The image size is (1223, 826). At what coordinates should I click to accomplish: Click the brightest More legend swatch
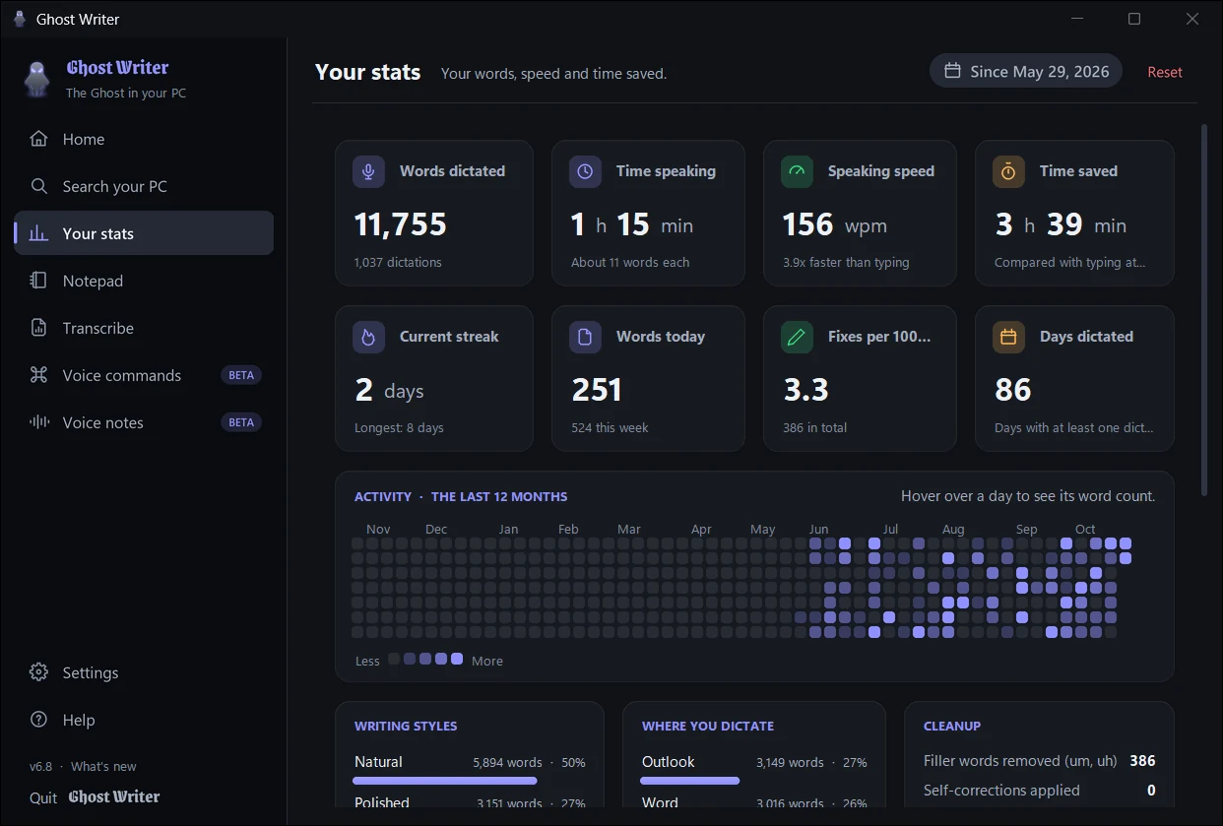click(457, 659)
